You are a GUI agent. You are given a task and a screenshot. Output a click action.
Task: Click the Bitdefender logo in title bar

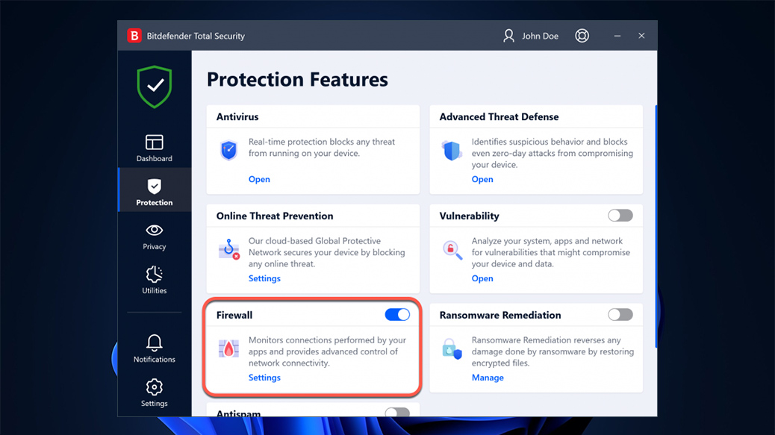click(134, 36)
